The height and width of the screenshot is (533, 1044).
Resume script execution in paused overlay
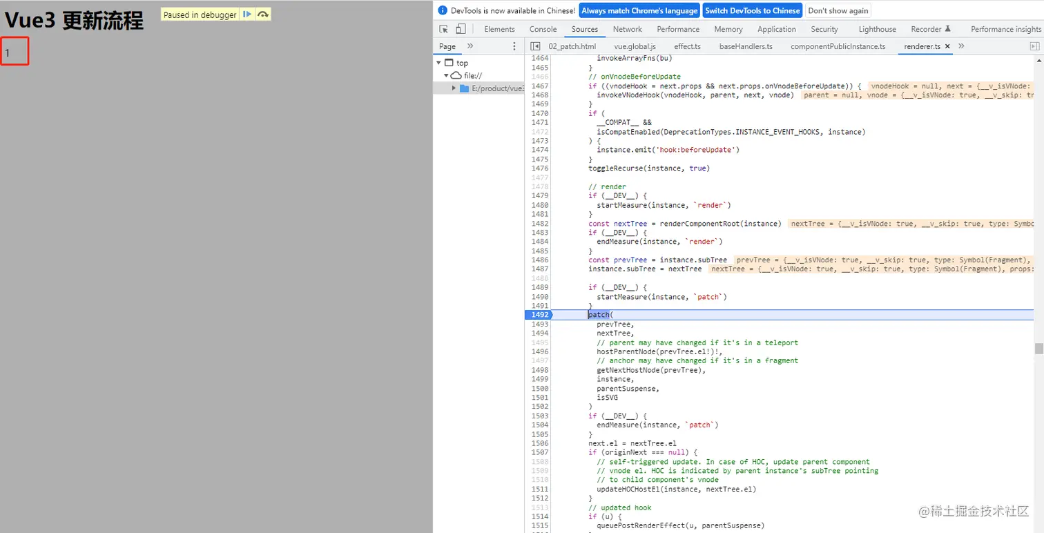247,14
